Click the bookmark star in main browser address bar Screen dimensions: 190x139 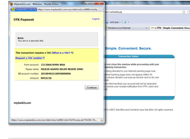point(184,12)
